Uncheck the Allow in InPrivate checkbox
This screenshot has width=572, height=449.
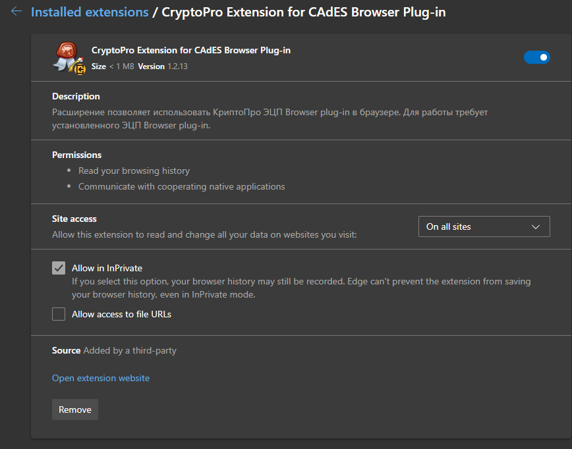pyautogui.click(x=59, y=268)
